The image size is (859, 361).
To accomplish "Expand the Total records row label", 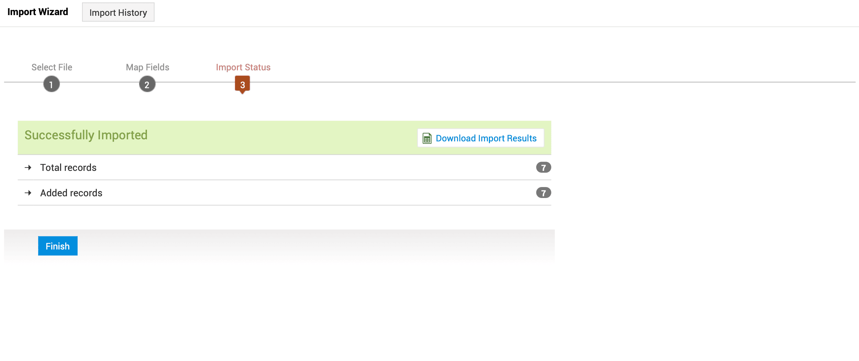I will 68,167.
